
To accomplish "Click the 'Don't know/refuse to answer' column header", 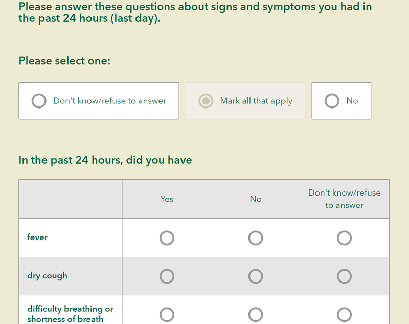I will coord(344,199).
